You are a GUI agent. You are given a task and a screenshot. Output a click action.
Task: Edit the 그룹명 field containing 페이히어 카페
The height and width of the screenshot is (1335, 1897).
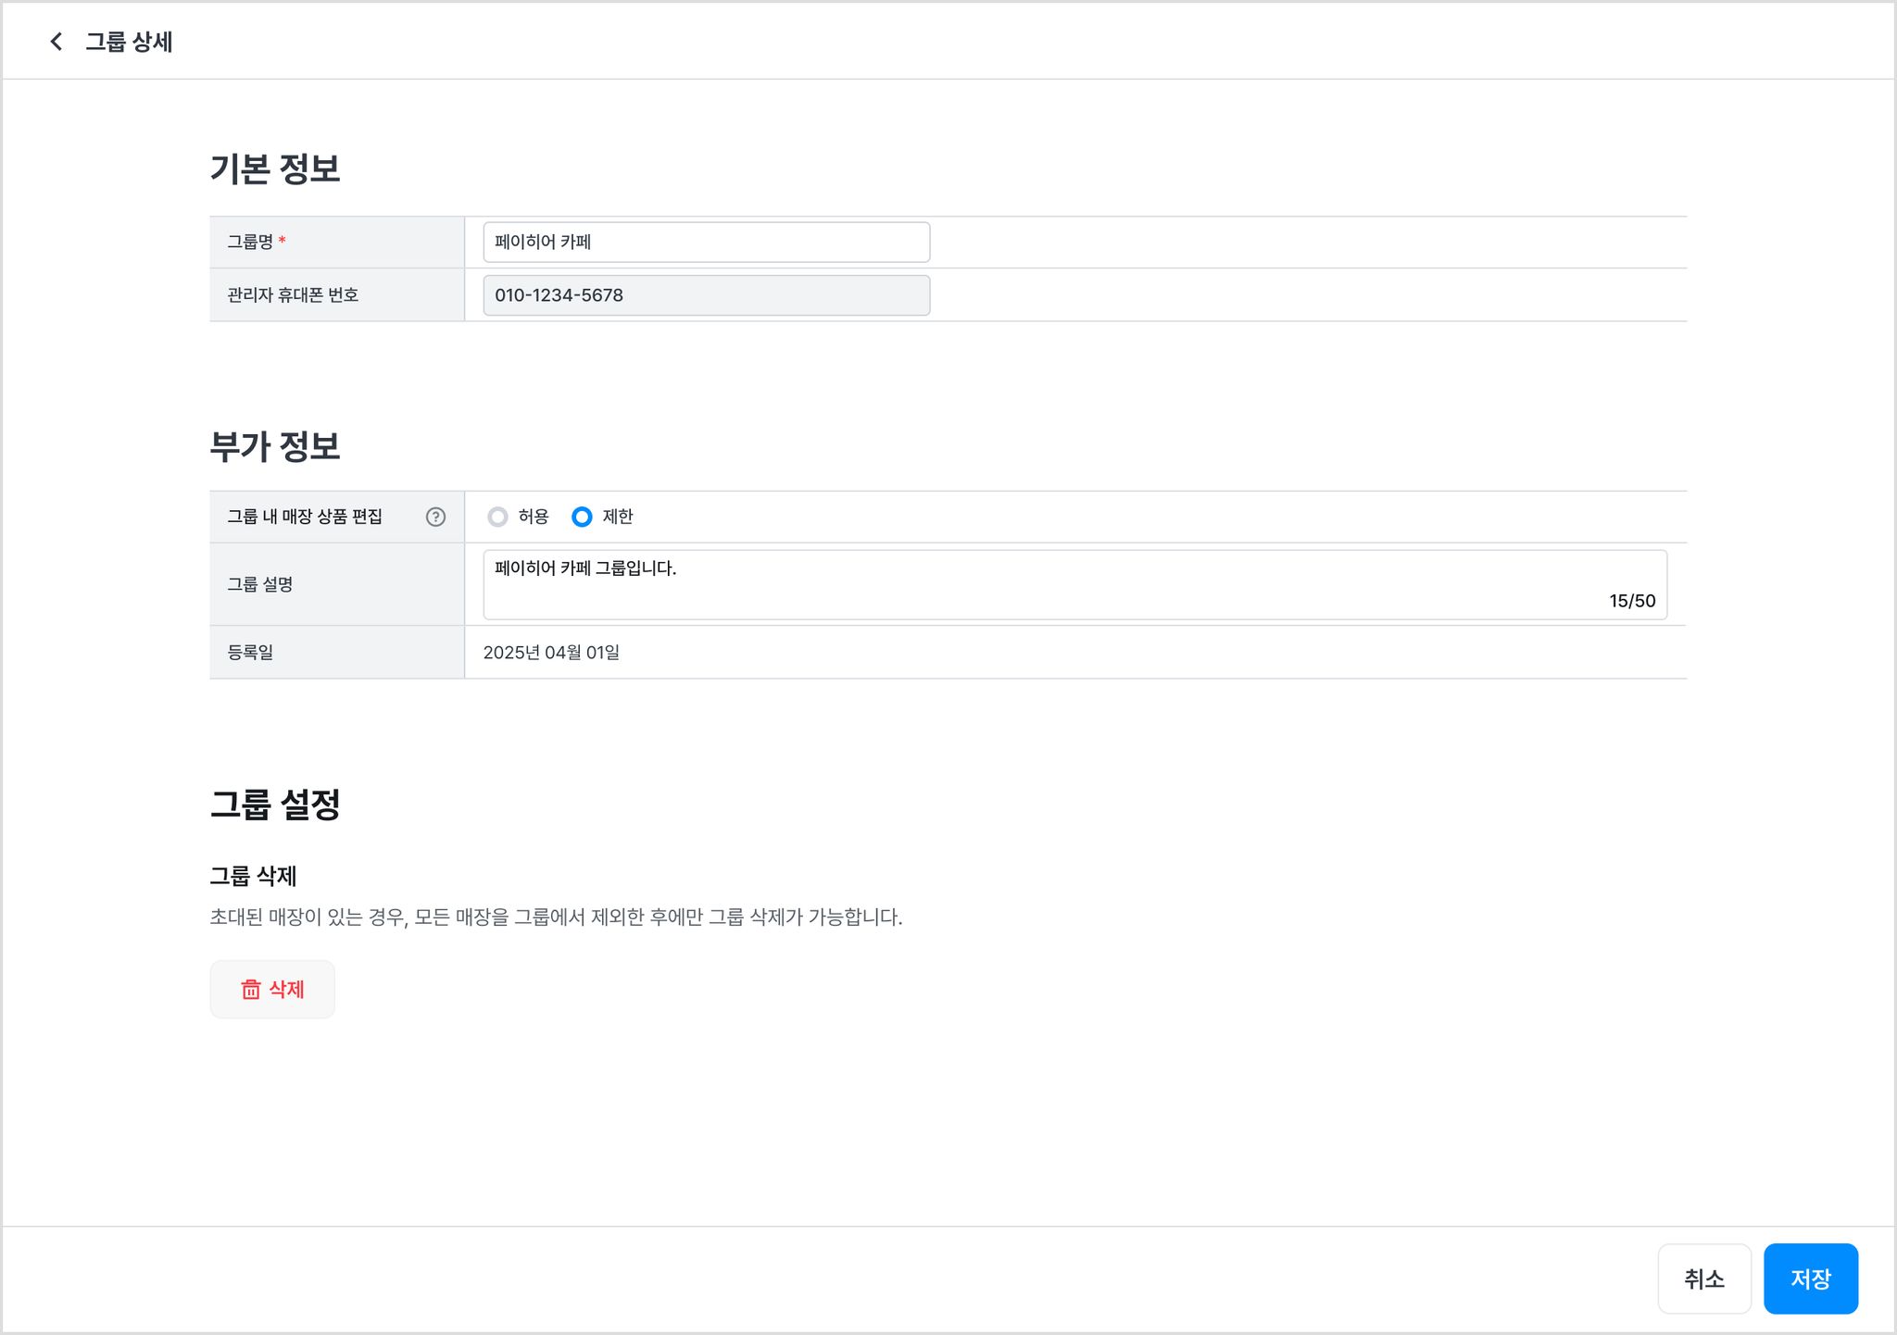[x=706, y=242]
